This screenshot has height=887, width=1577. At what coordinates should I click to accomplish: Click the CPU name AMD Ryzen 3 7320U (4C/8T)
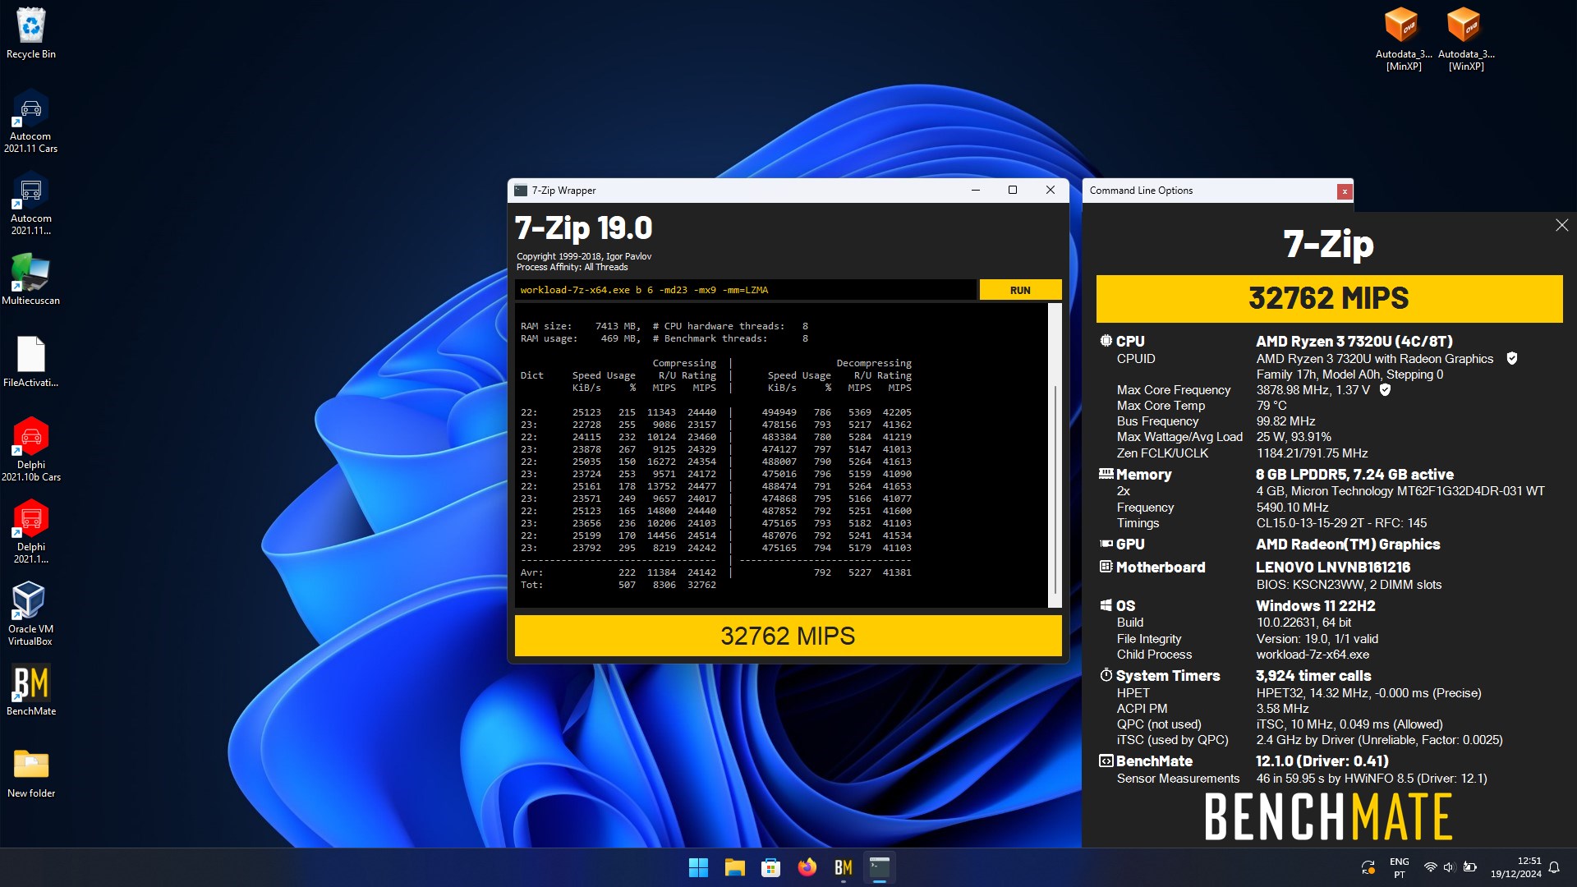tap(1354, 341)
